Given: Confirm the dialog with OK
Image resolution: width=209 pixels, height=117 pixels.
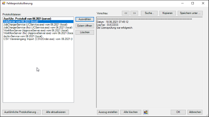Looking at the screenshot, I should coord(178,112).
